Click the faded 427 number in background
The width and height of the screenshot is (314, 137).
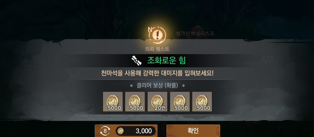[x=267, y=60]
